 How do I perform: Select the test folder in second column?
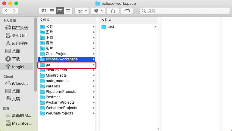128,27
